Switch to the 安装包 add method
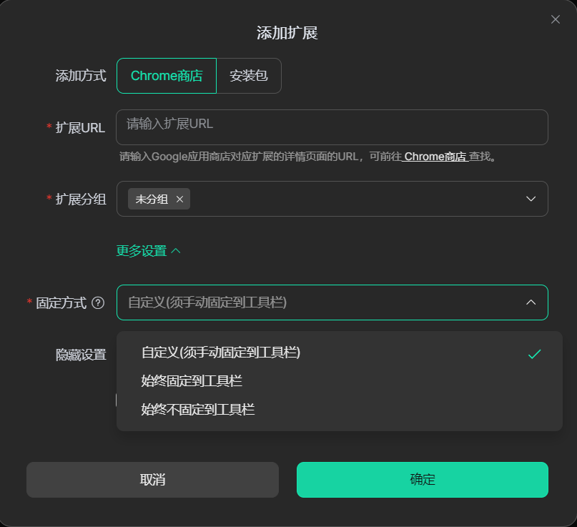The image size is (577, 527). 249,76
